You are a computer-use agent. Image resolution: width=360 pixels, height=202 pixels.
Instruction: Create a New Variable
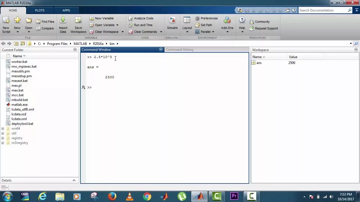click(x=102, y=18)
